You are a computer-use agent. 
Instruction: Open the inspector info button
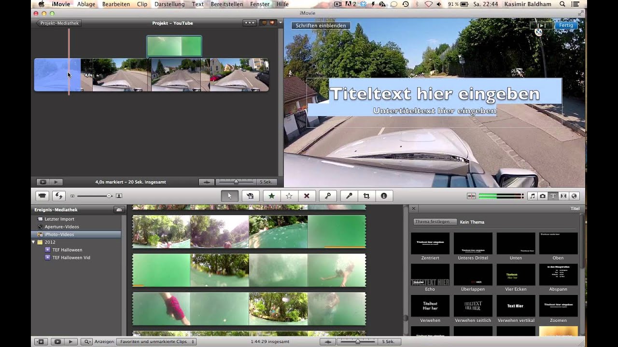click(384, 196)
